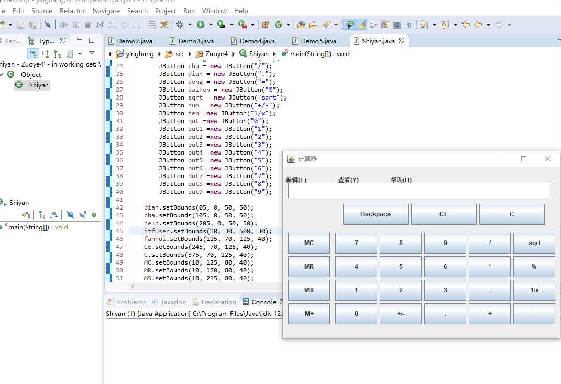Open the Debug dropdown arrow
The image size is (561, 384).
tap(190, 25)
